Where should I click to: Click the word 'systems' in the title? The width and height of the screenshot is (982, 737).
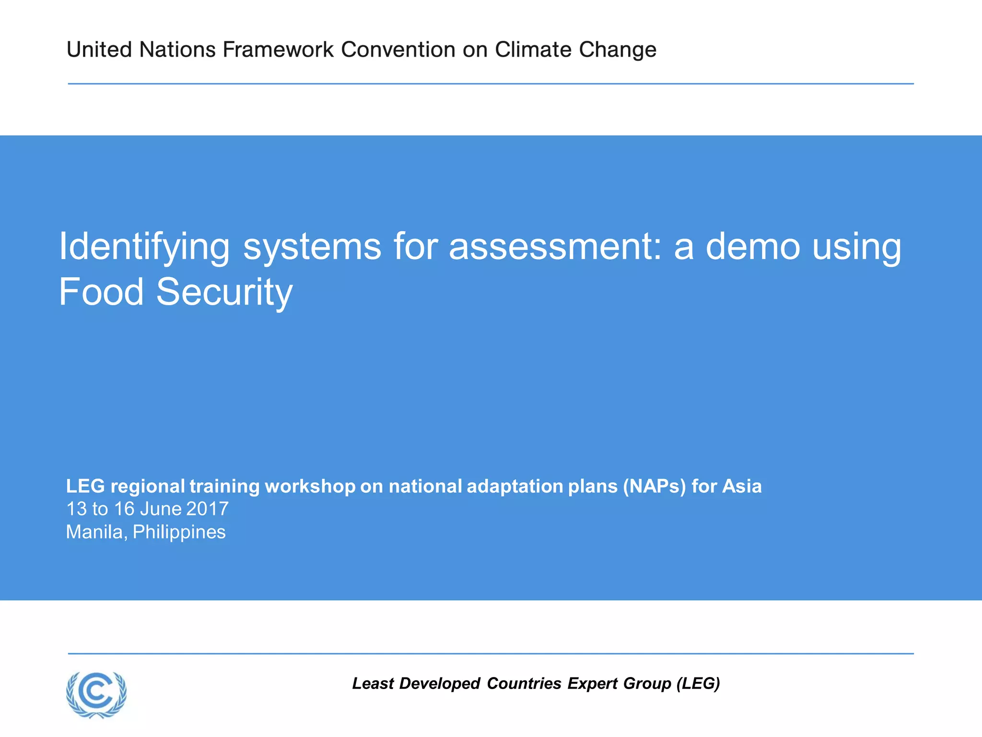point(312,247)
